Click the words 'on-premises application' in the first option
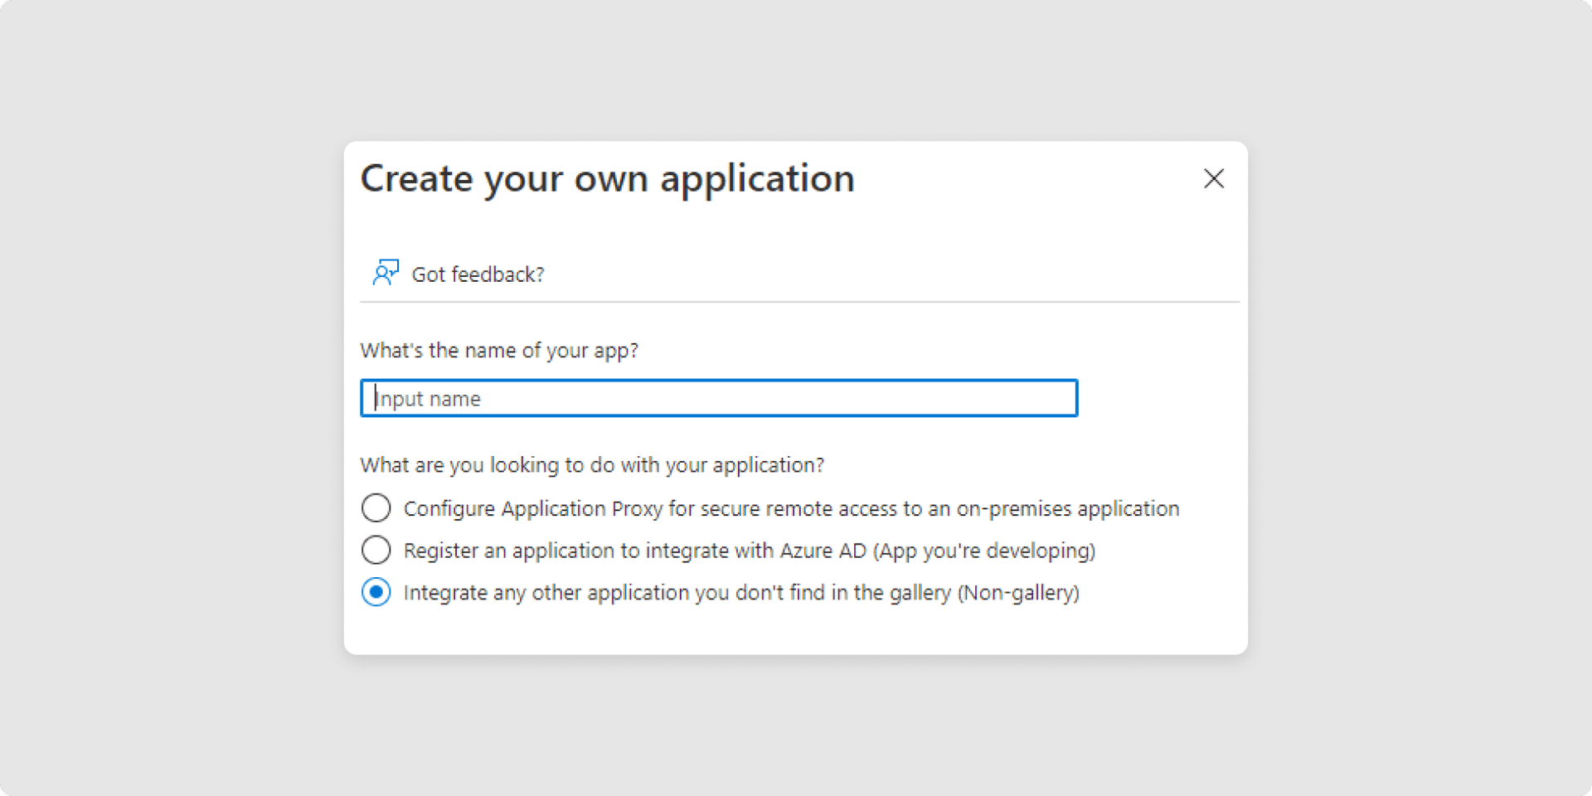Viewport: 1592px width, 796px height. click(x=1068, y=508)
